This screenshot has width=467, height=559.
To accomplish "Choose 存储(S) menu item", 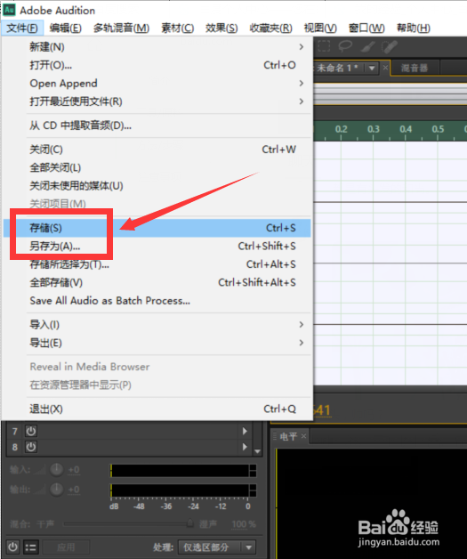I will coord(157,228).
